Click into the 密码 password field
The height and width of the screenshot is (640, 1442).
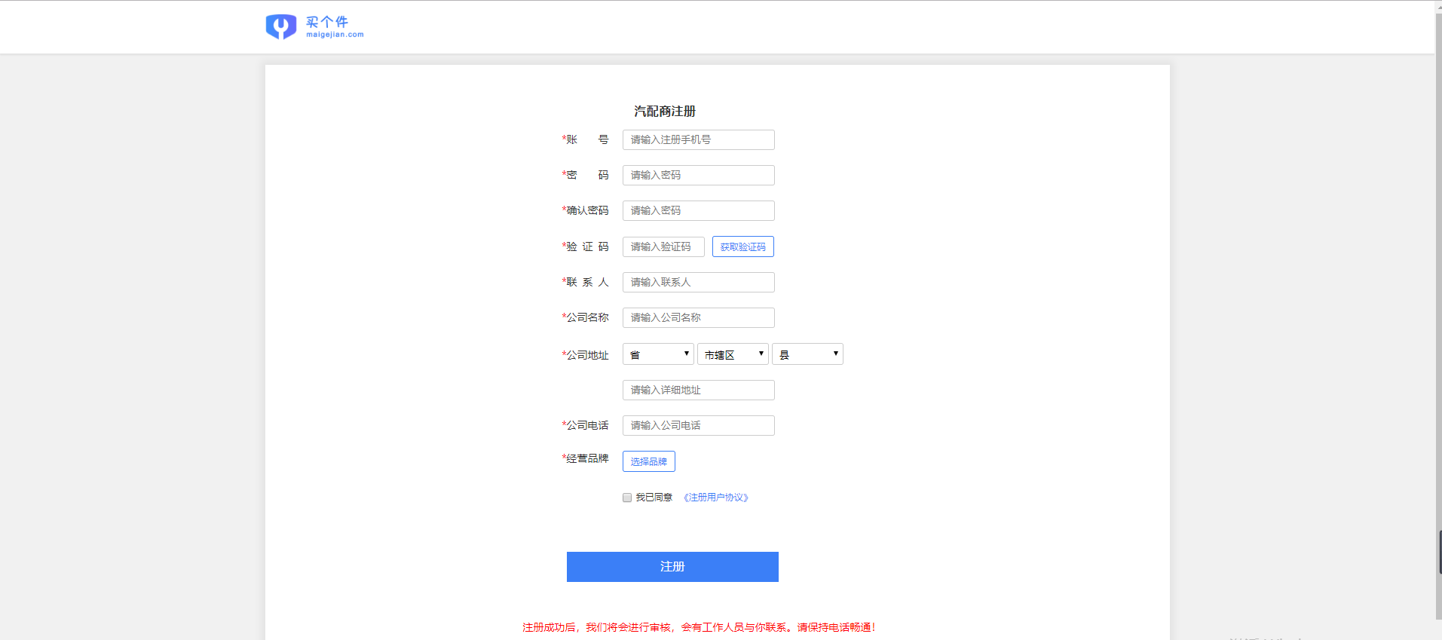click(698, 176)
